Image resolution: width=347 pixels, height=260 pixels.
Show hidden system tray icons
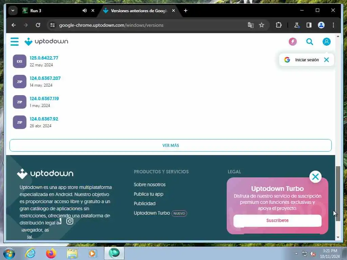point(296,254)
